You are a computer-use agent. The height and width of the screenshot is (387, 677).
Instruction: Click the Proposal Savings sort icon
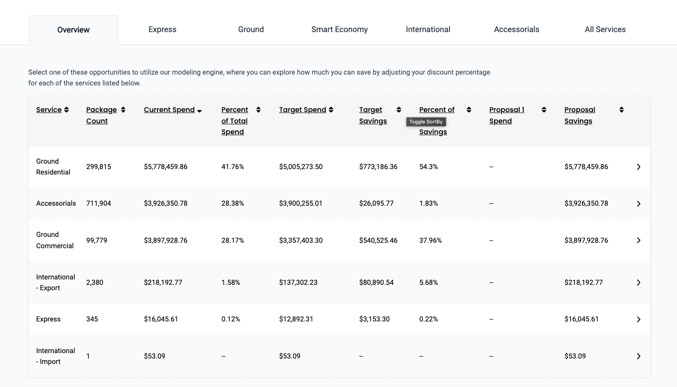tap(621, 109)
